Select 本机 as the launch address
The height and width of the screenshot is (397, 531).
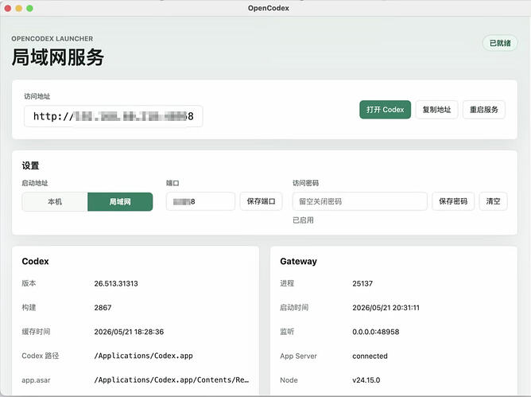click(55, 202)
